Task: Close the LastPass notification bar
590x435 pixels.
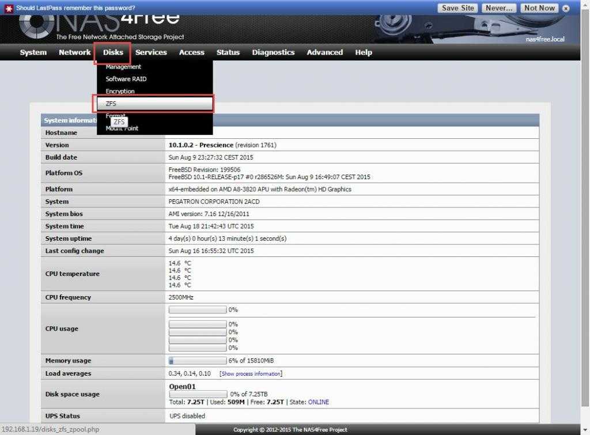Action: click(x=566, y=9)
